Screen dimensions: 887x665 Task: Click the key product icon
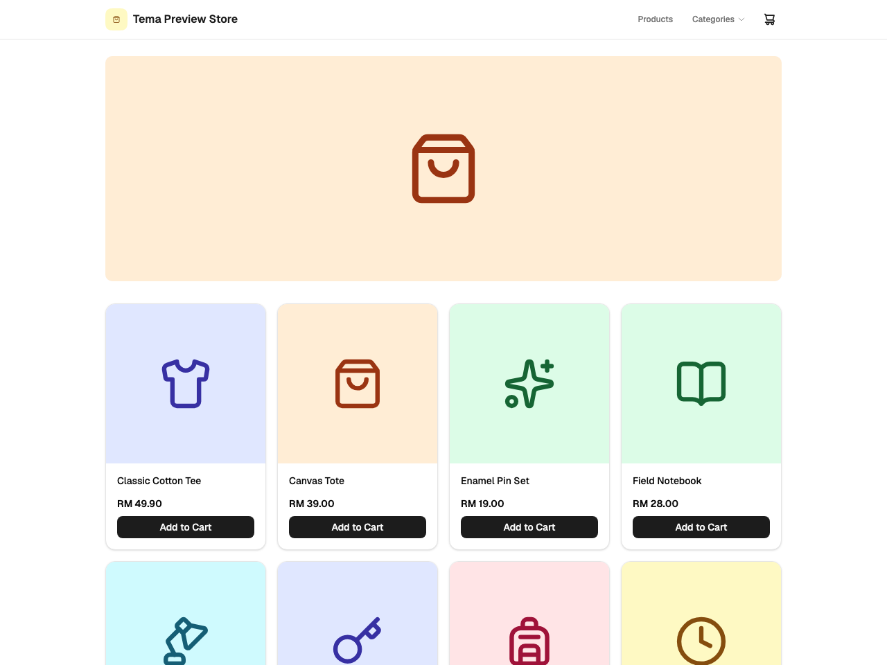(358, 641)
